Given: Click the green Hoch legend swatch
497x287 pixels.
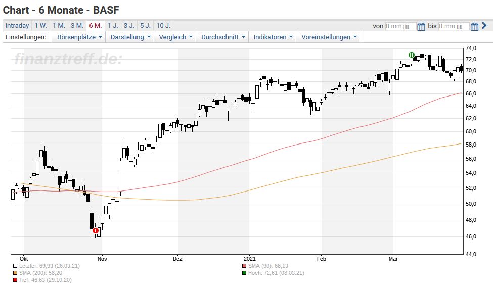Looking at the screenshot, I should (x=244, y=273).
